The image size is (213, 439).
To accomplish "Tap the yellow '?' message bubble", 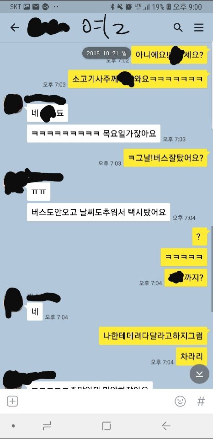I will (x=199, y=237).
